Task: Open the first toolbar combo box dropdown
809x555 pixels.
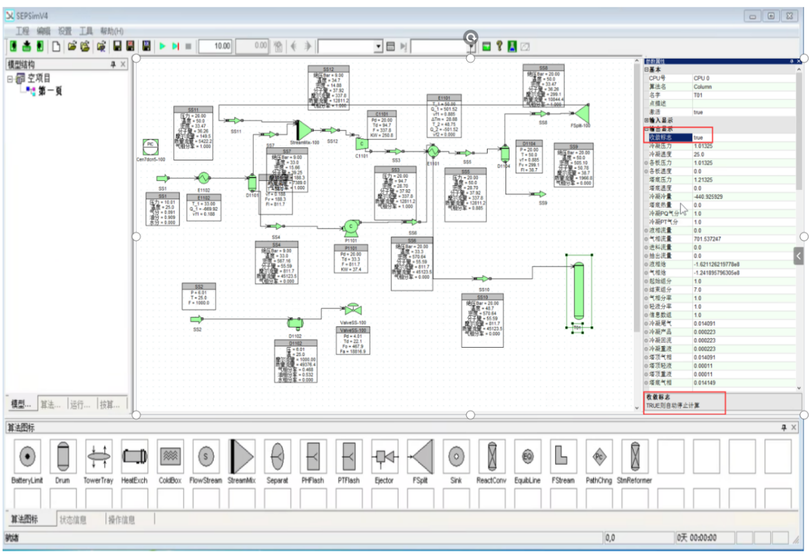Action: point(378,46)
